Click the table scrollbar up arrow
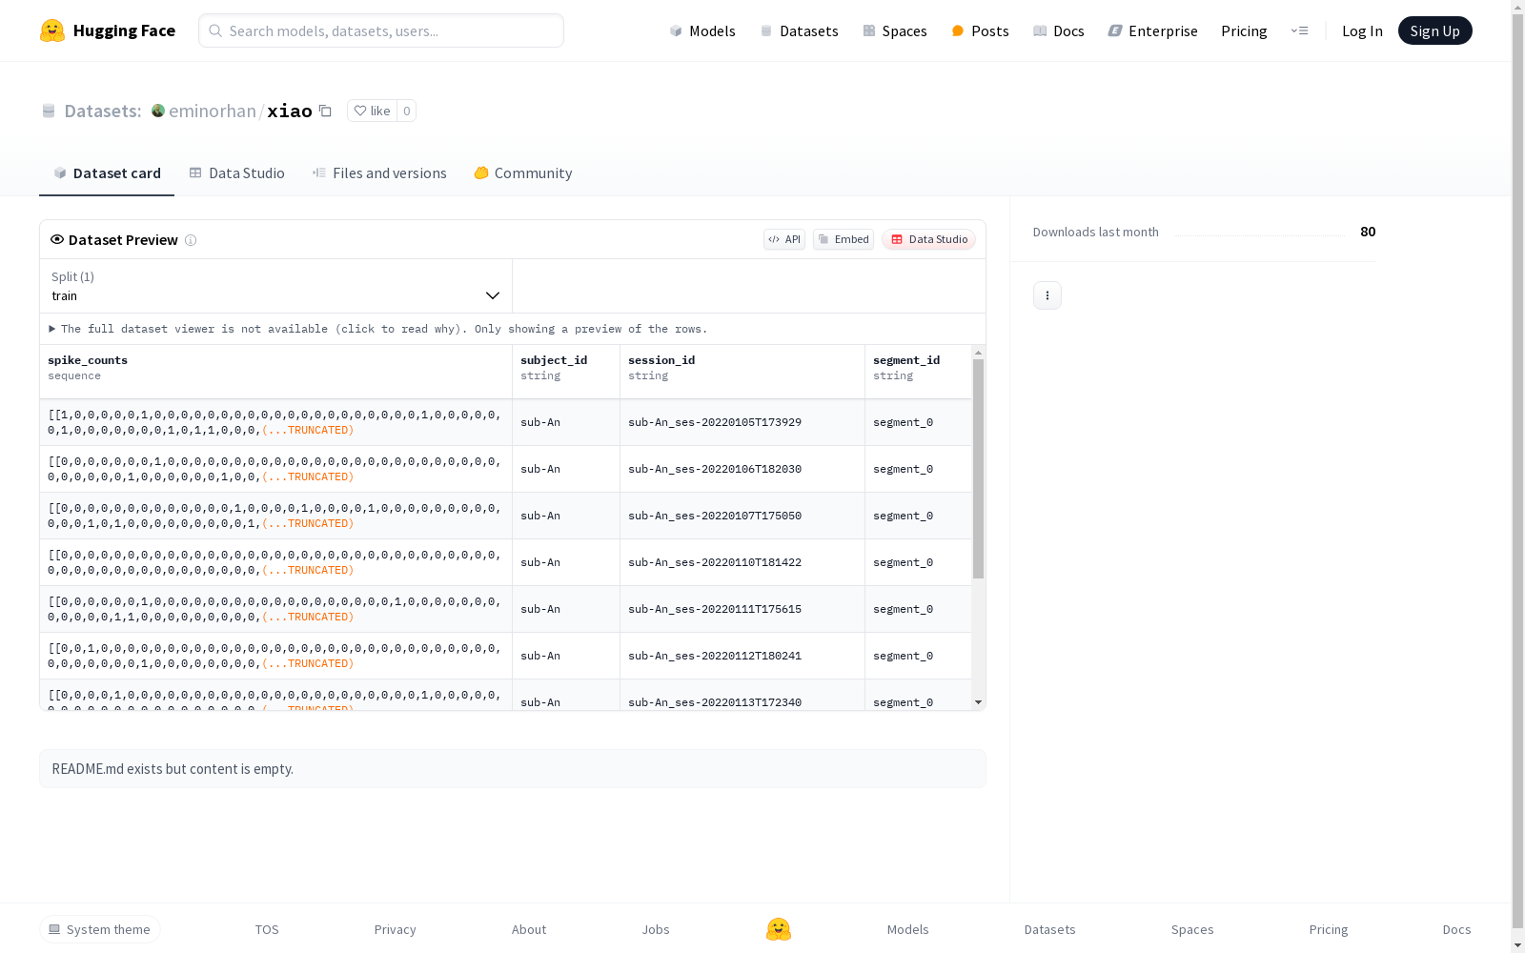Viewport: 1525px width, 953px height. (x=978, y=353)
